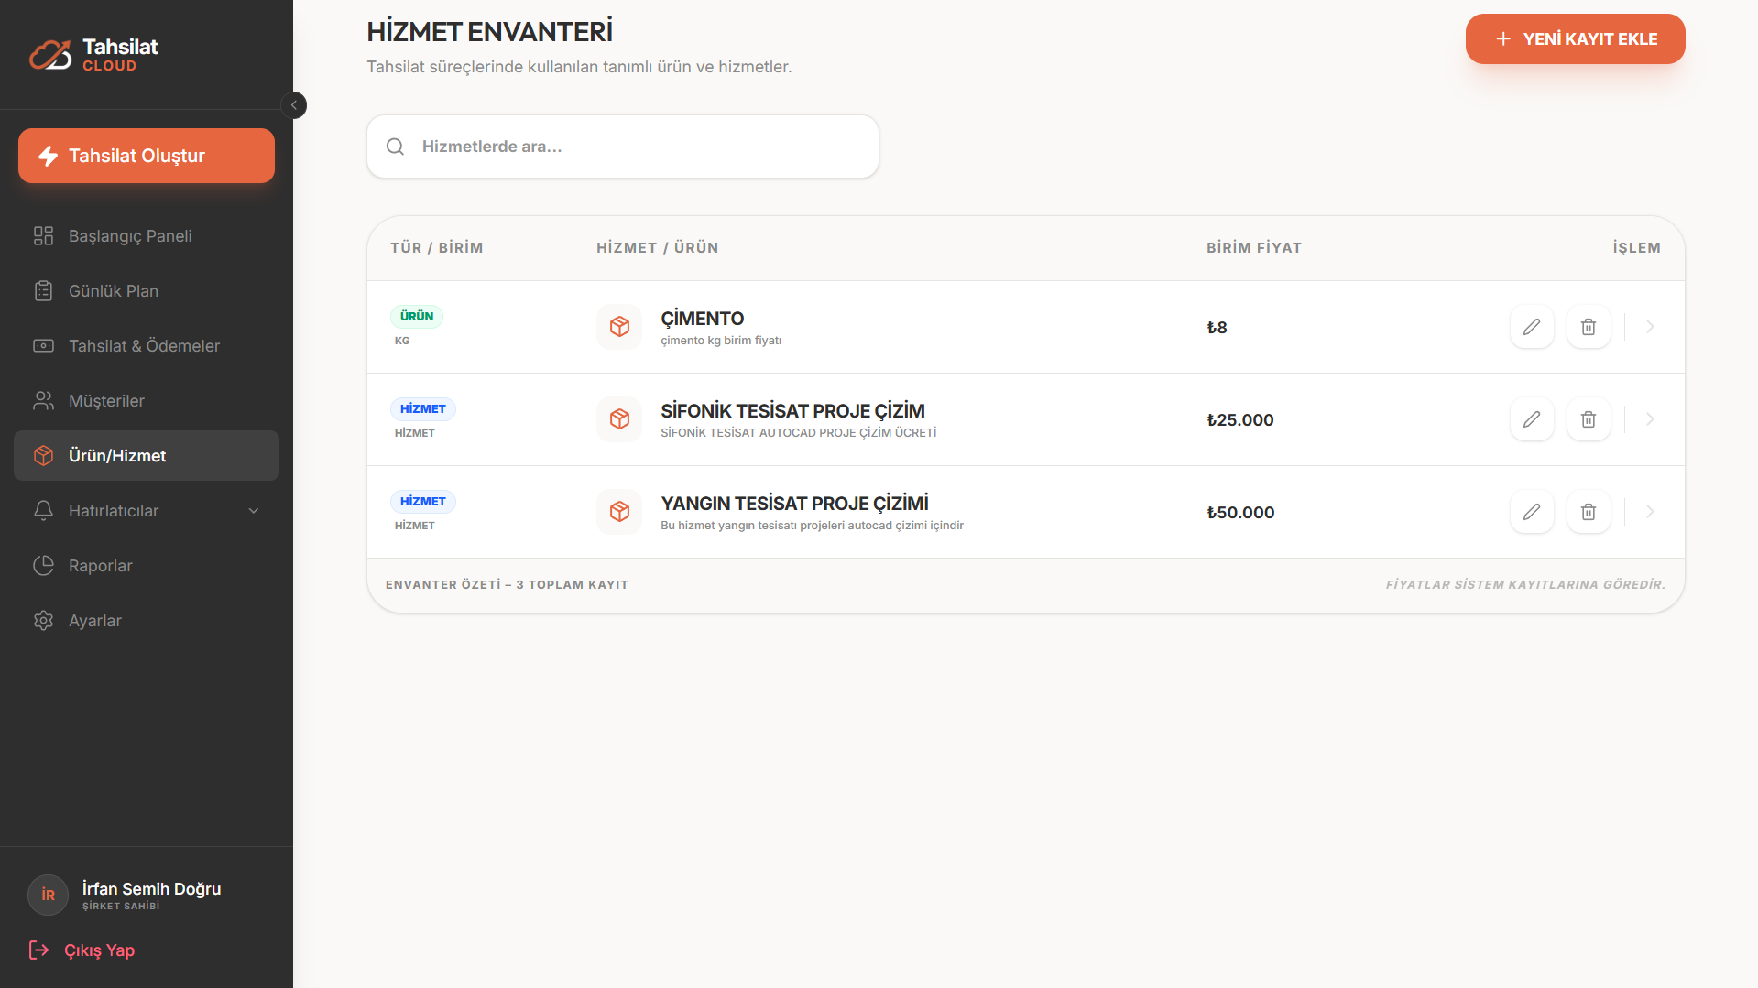Viewport: 1758px width, 988px height.
Task: Delete SİFONİK TESİSAT PROJE ÇİZİM record
Action: pyautogui.click(x=1589, y=419)
